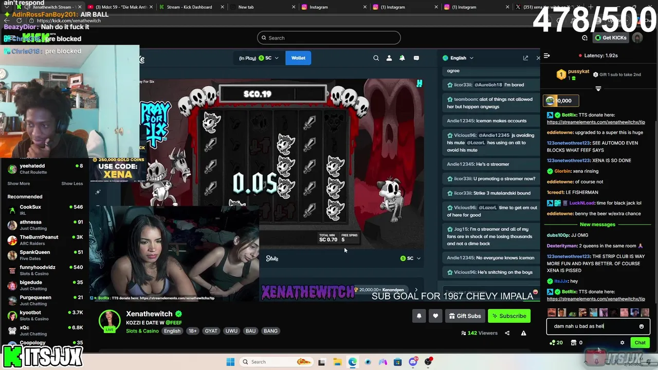Open kyootbot channel in sidebar
Image resolution: width=658 pixels, height=370 pixels.
click(44, 316)
